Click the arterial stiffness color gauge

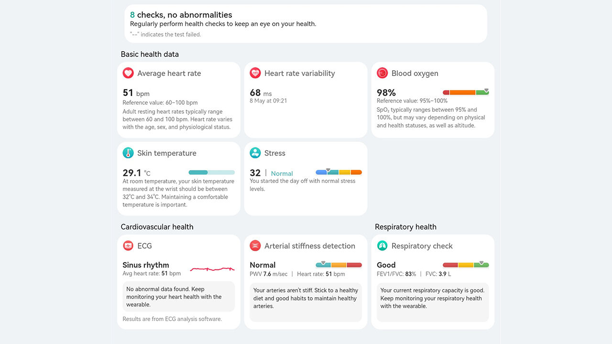pyautogui.click(x=339, y=265)
